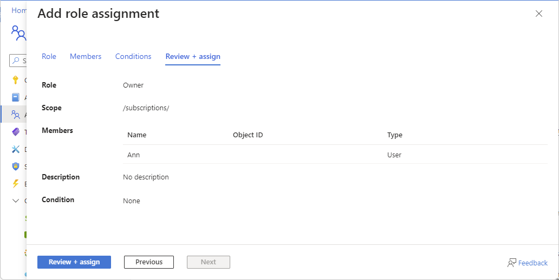Click the sidebar search box
The width and height of the screenshot is (559, 280).
tap(18, 61)
